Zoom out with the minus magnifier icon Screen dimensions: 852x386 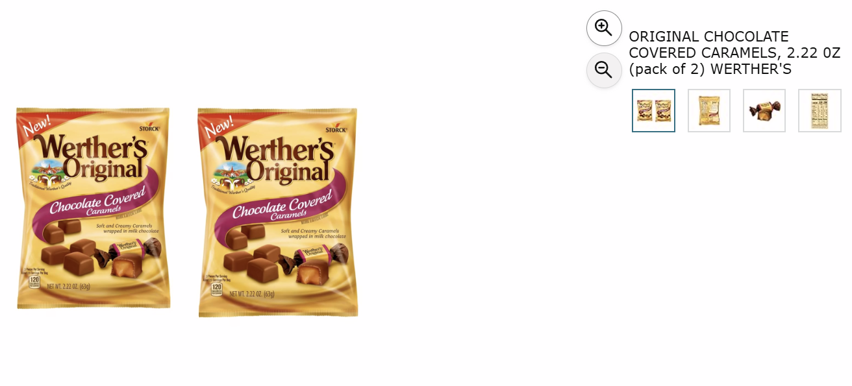click(x=604, y=70)
